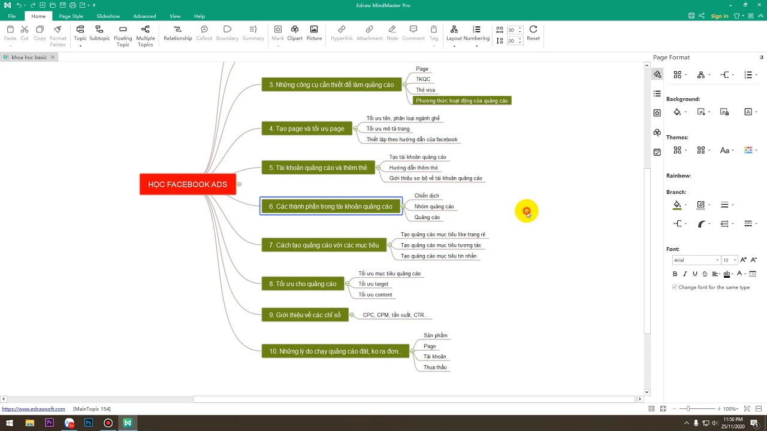Close the khoa hoc basic document tab
Viewport: 767px width, 431px height.
pos(53,57)
